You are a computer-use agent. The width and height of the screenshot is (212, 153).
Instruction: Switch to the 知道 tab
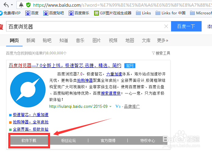64,40
